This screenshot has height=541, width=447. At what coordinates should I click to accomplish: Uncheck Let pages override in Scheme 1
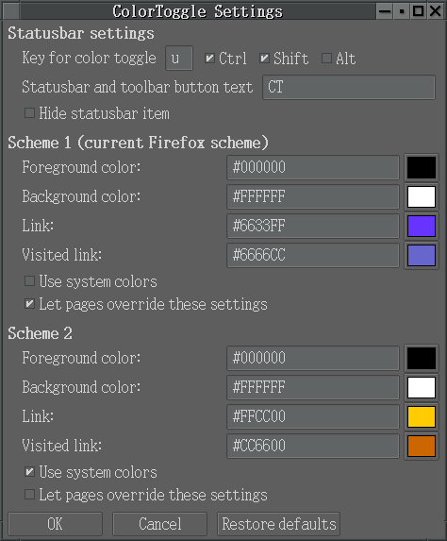coord(29,304)
